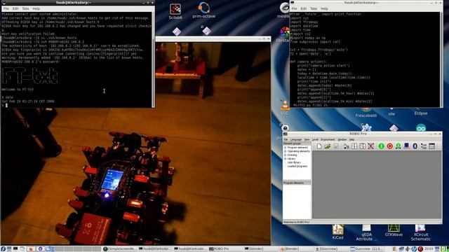Click the icon right of the Save icon in ROBO Pro
This screenshot has height=252, width=449.
pyautogui.click(x=346, y=146)
